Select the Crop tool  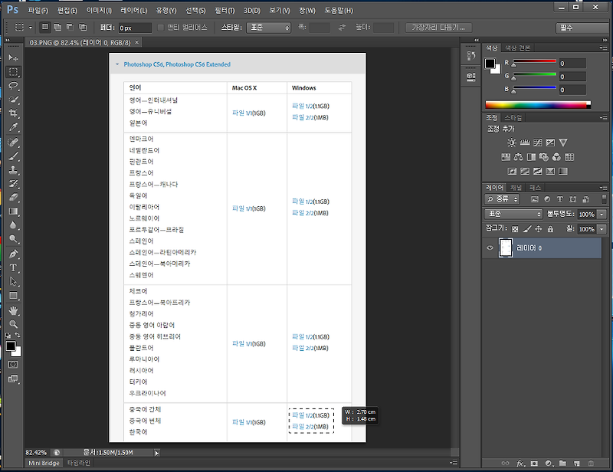(x=13, y=113)
